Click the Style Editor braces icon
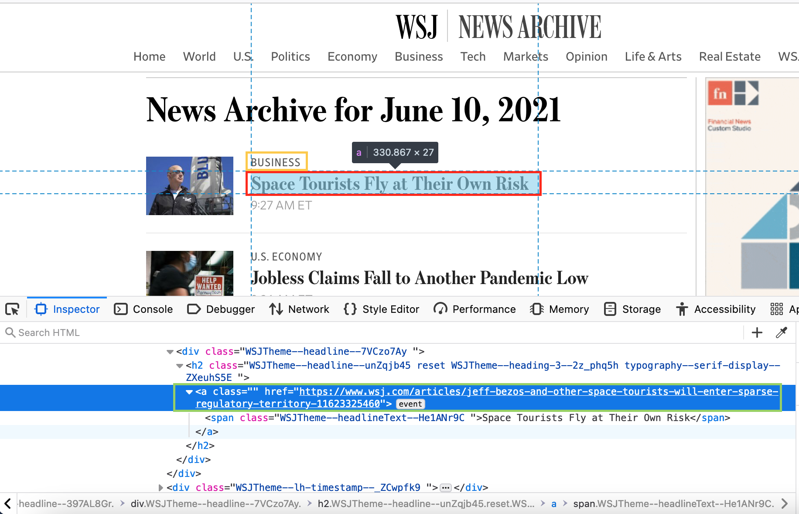The width and height of the screenshot is (799, 514). [350, 309]
